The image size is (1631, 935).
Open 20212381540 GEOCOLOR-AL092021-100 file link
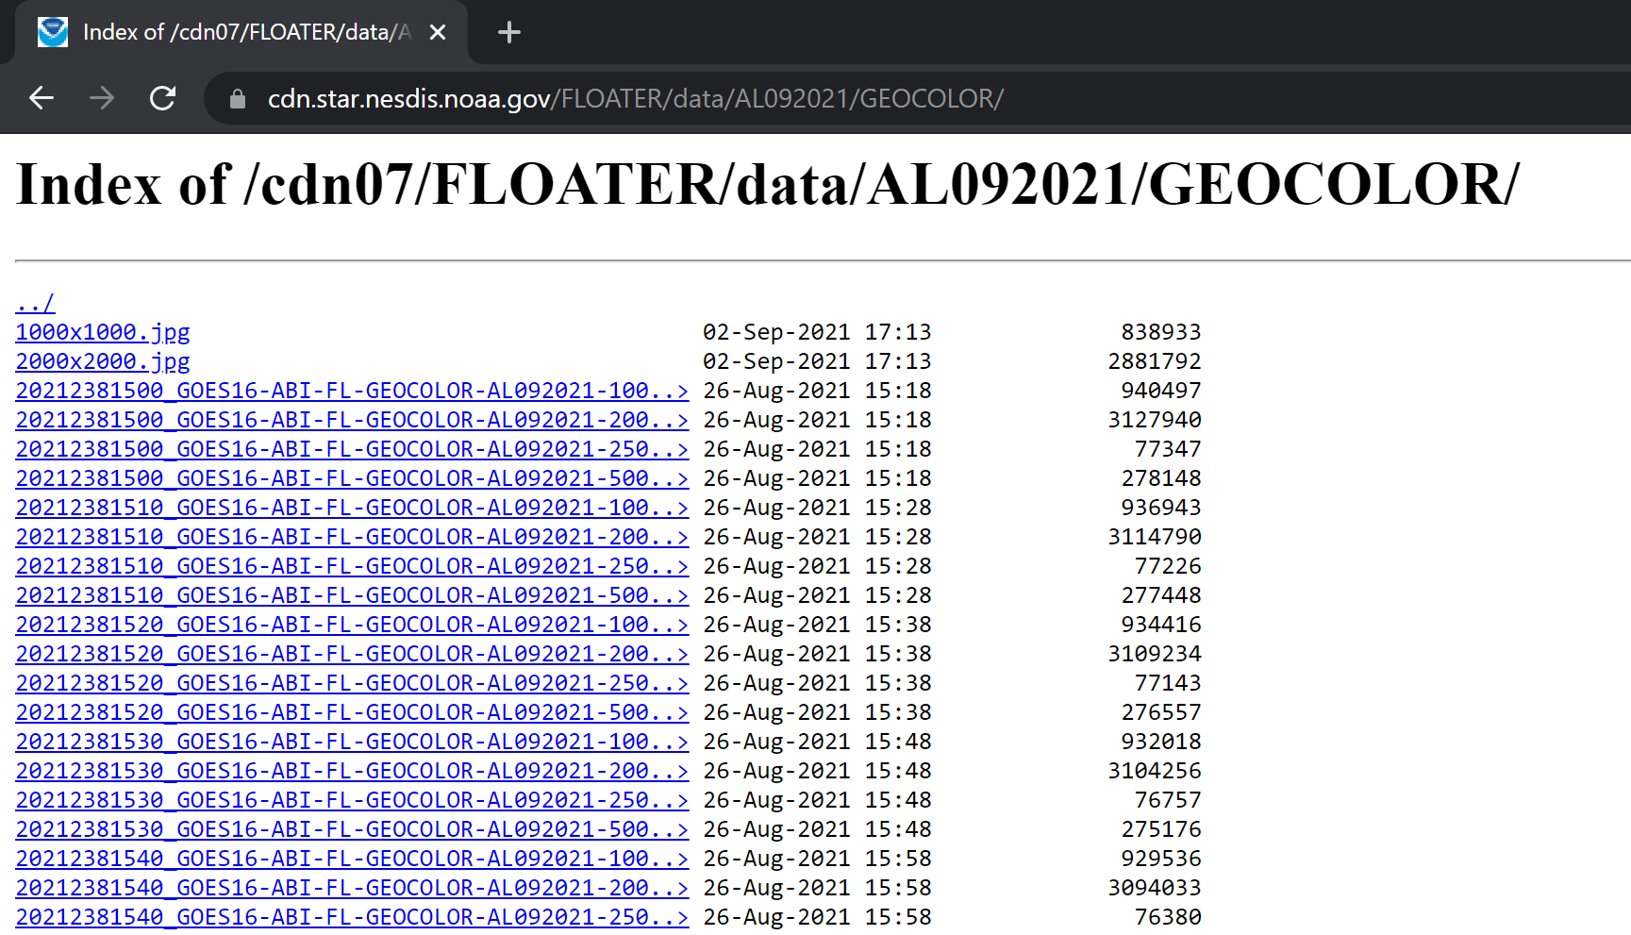[x=353, y=859]
